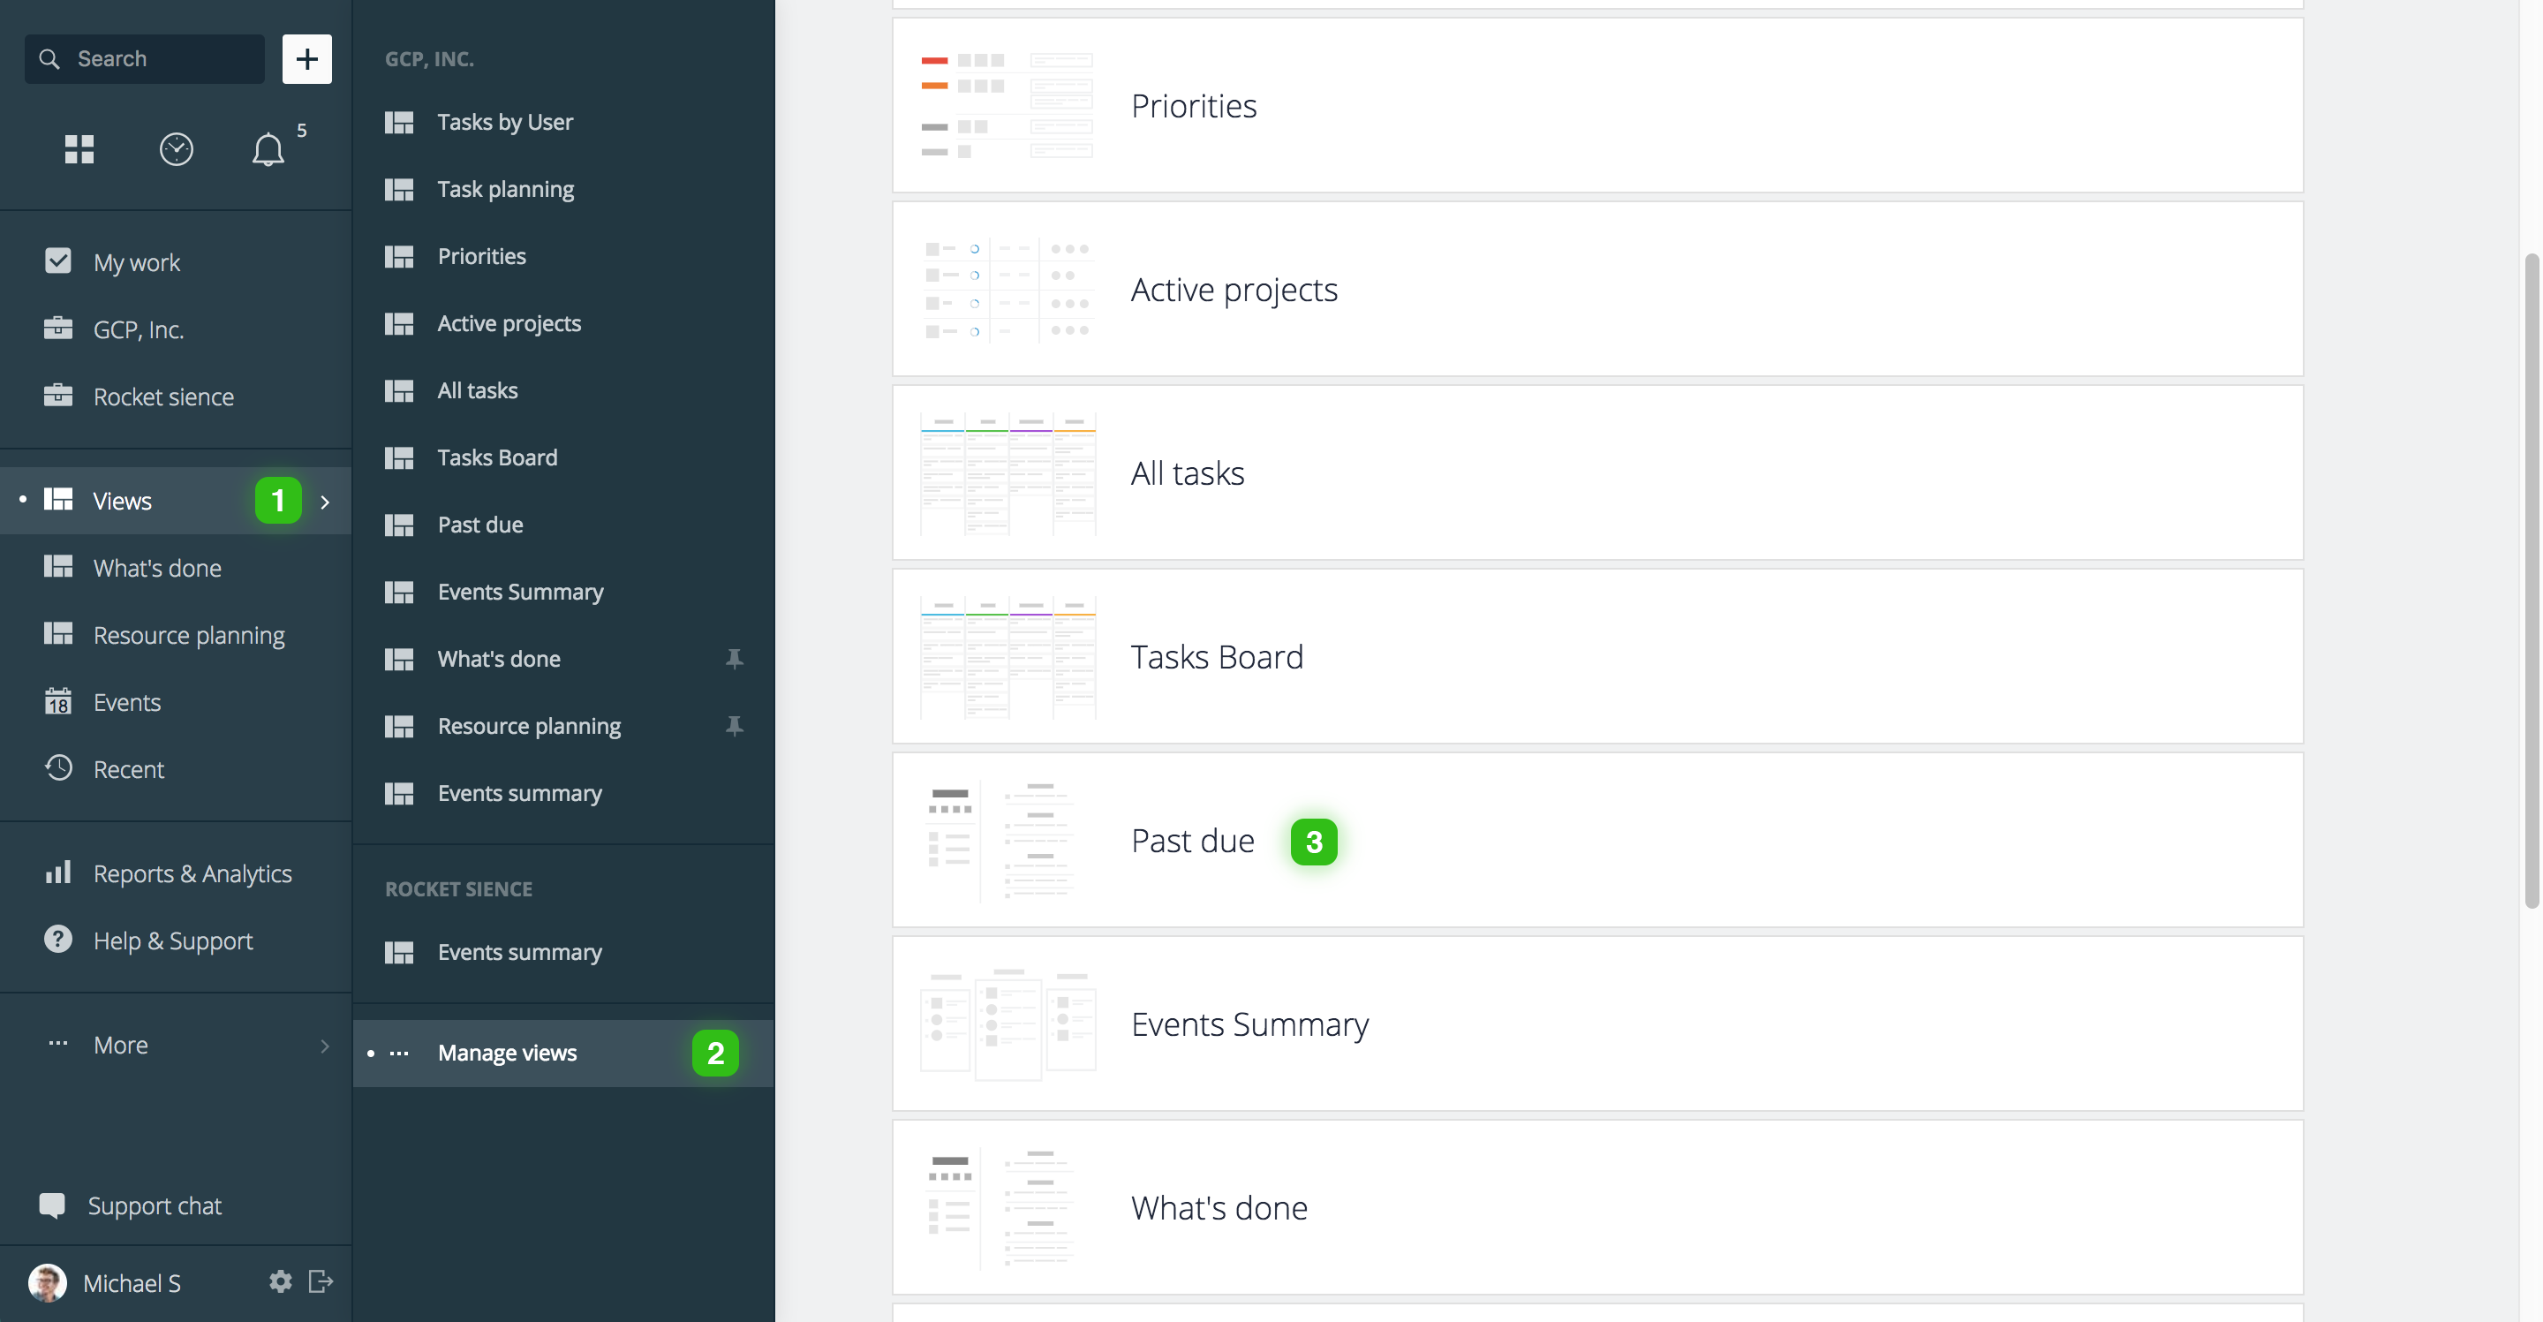2543x1322 pixels.
Task: Open the All tasks card thumbnail
Action: pos(1007,473)
